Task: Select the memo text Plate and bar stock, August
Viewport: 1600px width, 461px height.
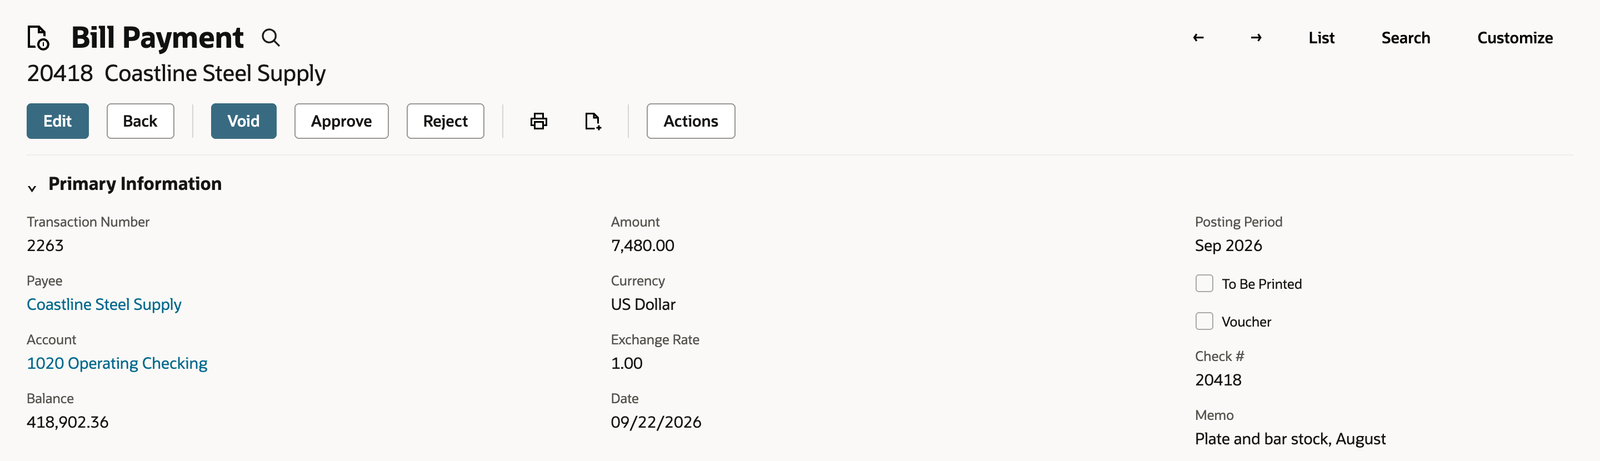Action: point(1290,439)
